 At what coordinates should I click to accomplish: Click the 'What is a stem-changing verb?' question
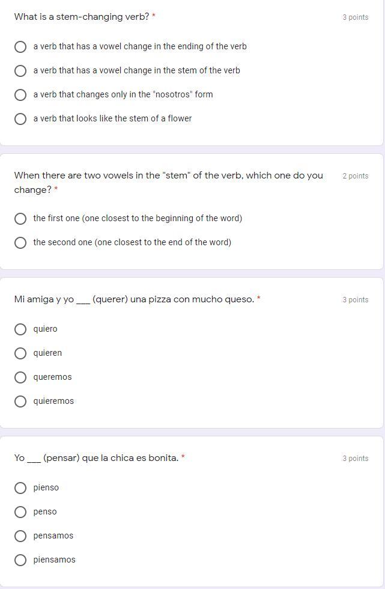pos(82,17)
